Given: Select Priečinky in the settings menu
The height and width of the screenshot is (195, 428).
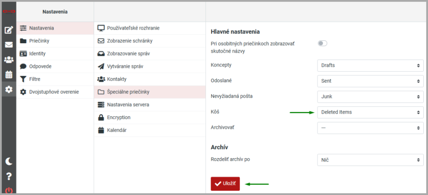Looking at the screenshot, I should [x=39, y=41].
